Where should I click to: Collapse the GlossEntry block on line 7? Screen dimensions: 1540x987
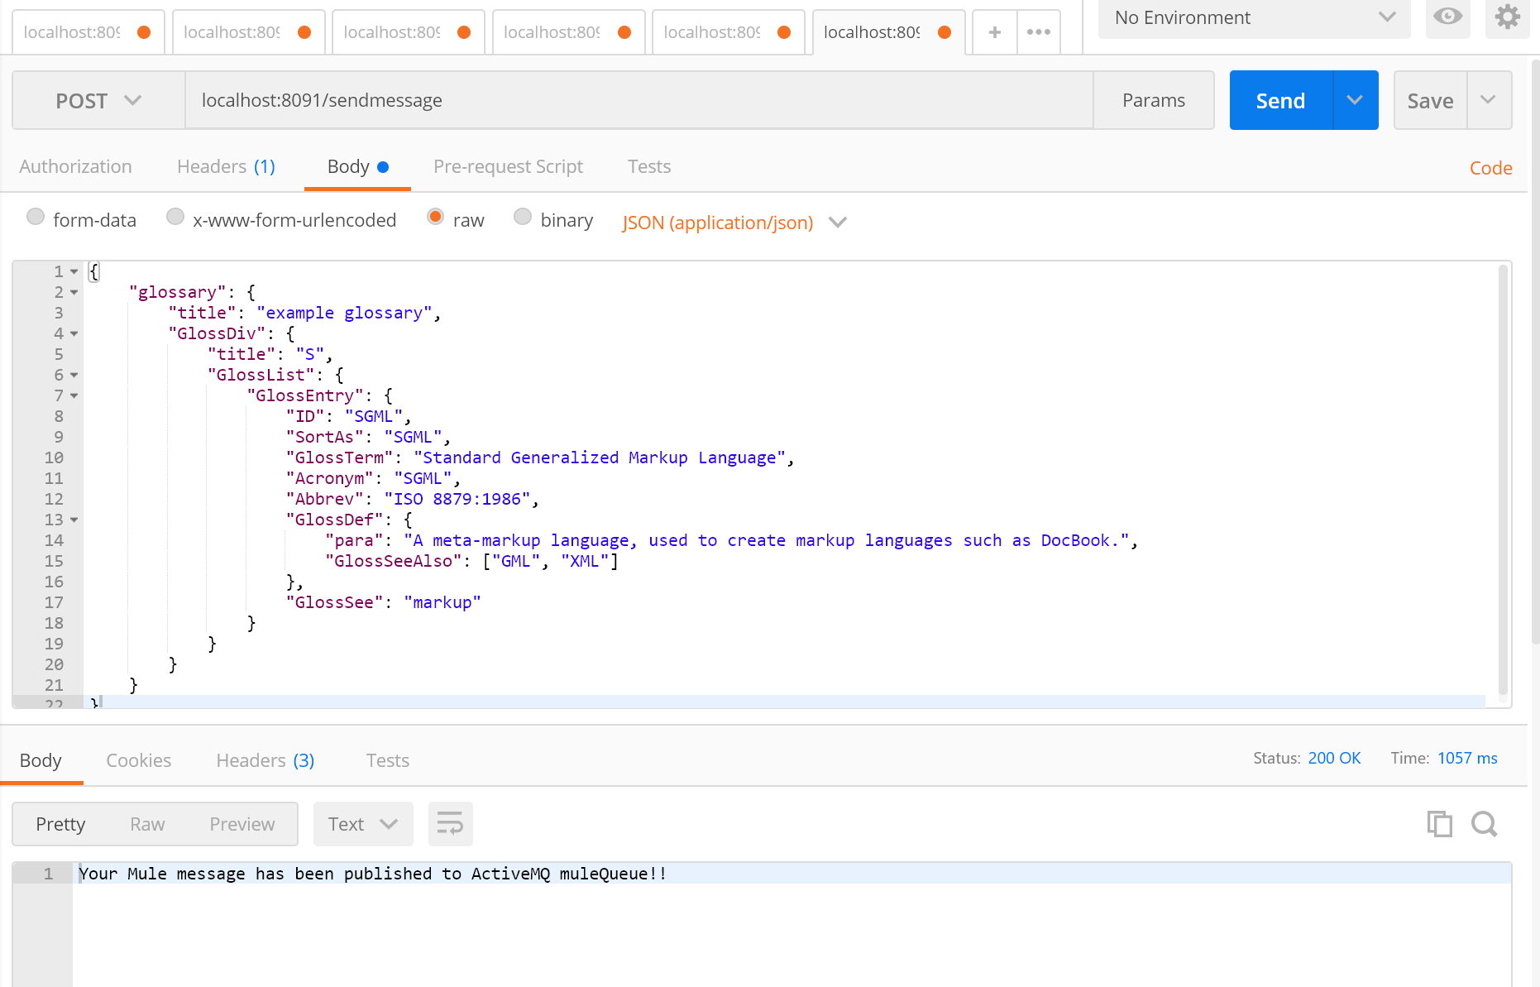click(x=74, y=396)
